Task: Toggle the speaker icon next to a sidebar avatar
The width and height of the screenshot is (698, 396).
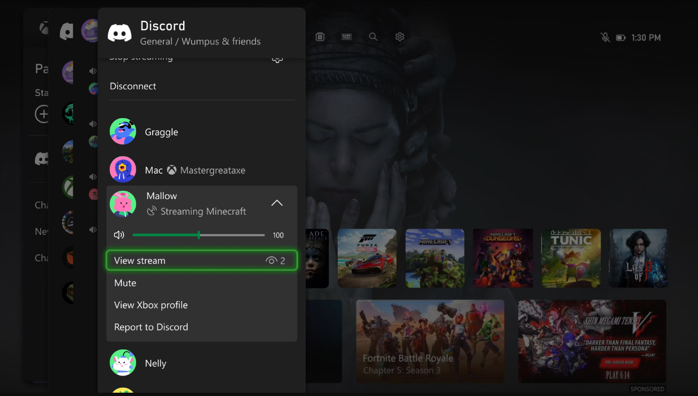Action: point(93,70)
